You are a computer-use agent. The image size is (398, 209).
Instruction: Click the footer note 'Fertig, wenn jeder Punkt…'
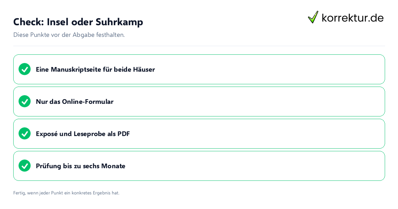coord(66,193)
